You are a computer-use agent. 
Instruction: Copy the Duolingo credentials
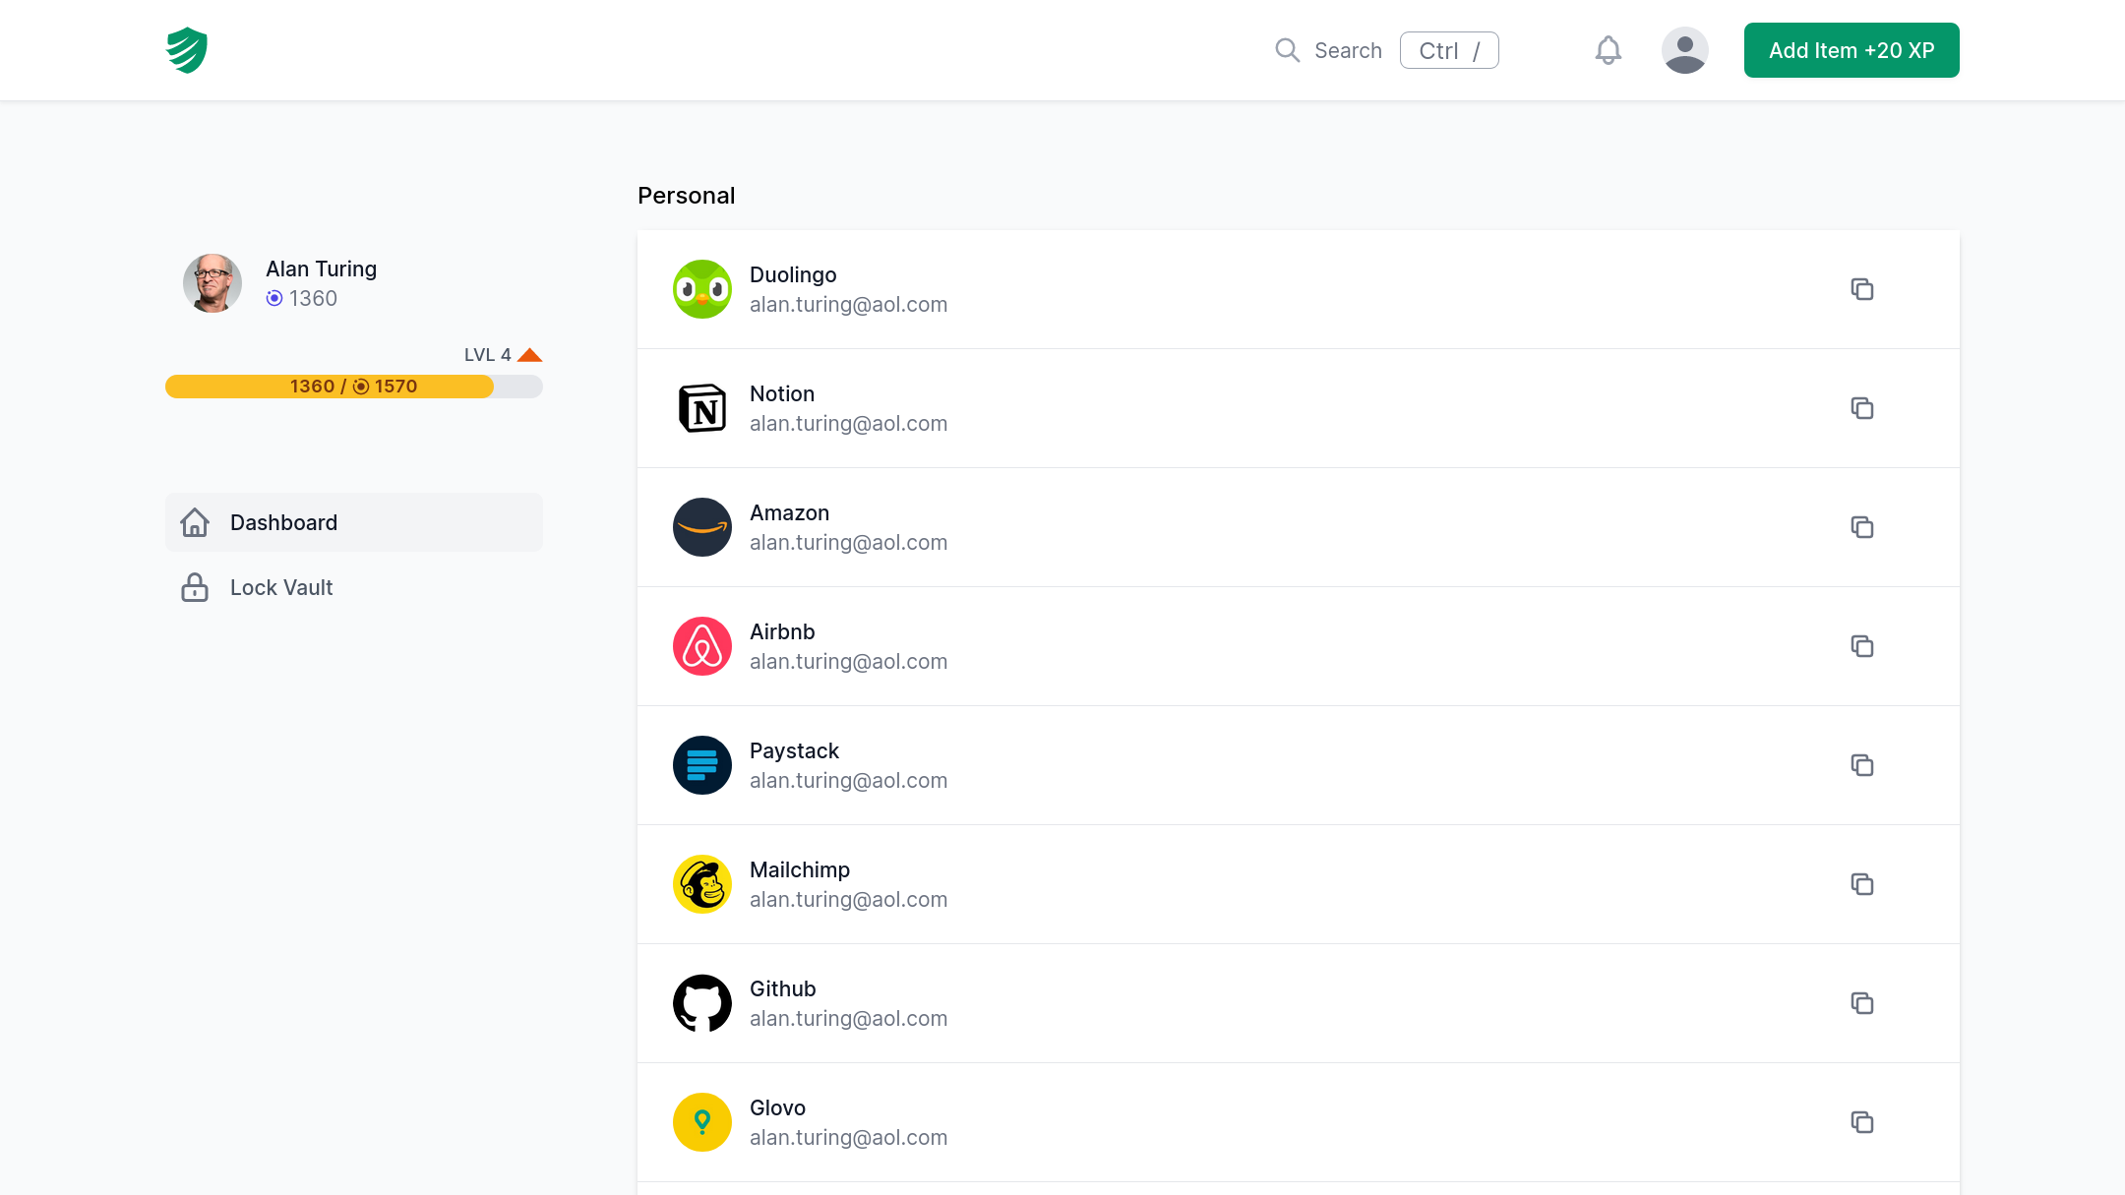point(1861,289)
